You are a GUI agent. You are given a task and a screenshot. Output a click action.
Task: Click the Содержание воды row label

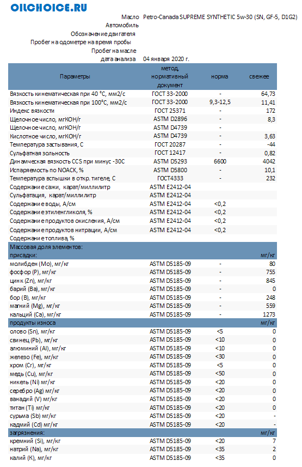point(43,204)
